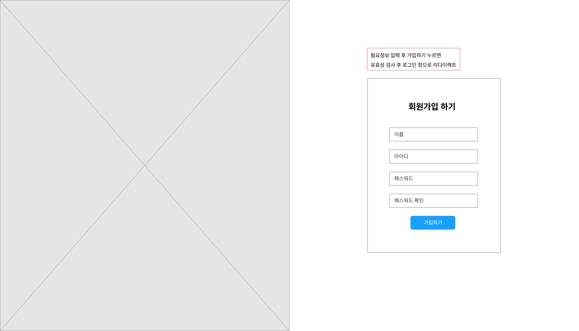Screen dimensions: 579x331
Task: Click the note line '유효성 검사 후 로그인 창으로 리다이렉트'
Action: click(x=413, y=65)
